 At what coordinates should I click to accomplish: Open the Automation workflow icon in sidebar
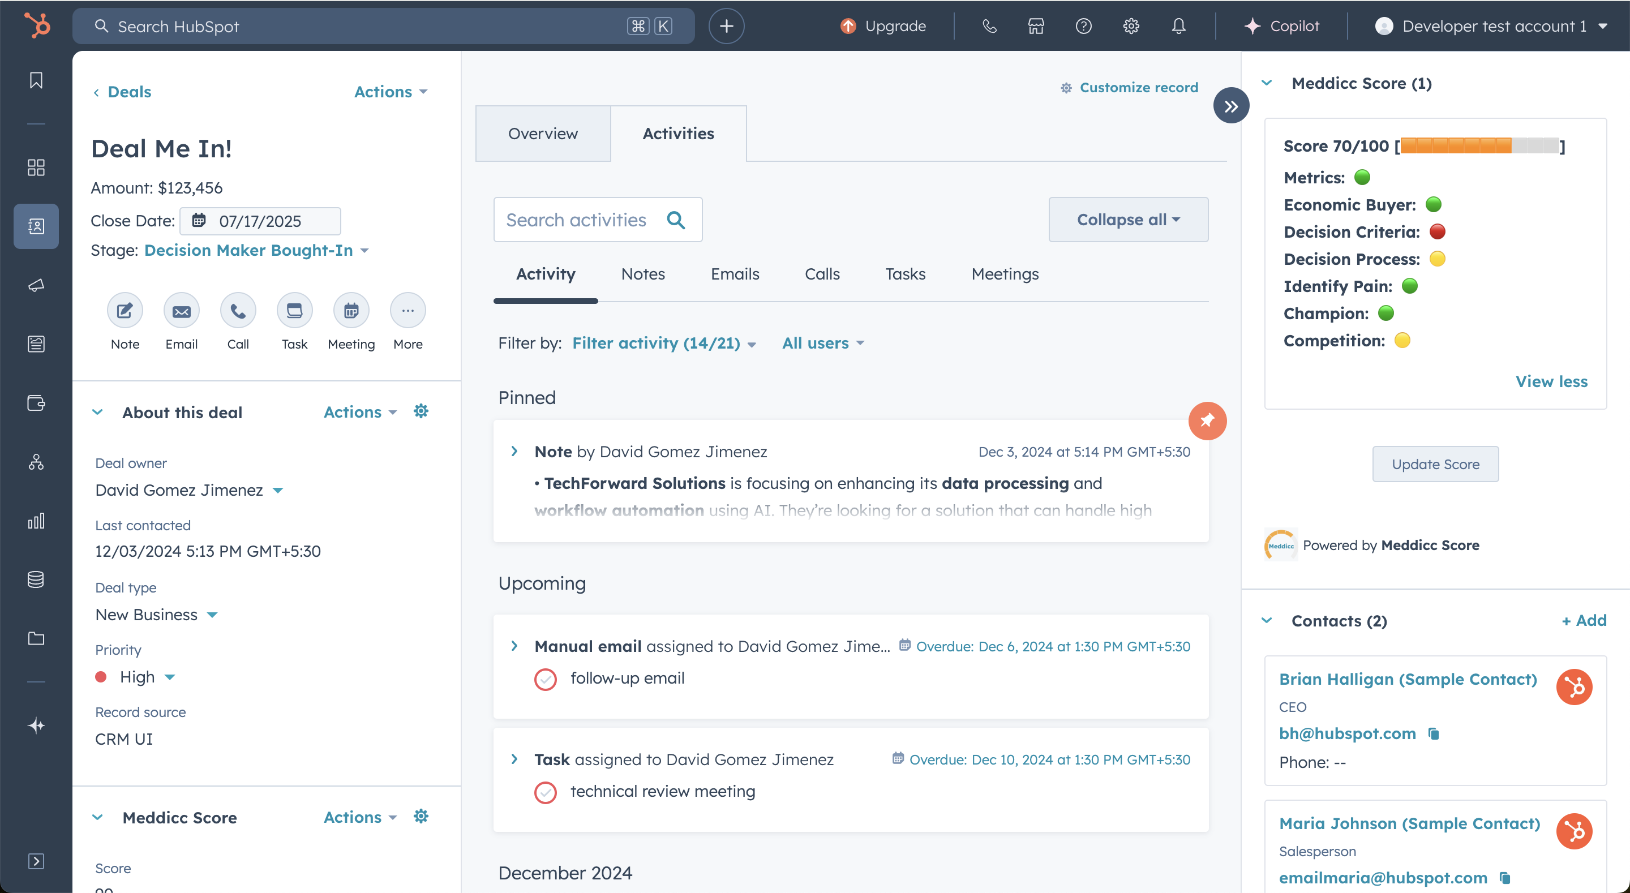click(36, 461)
